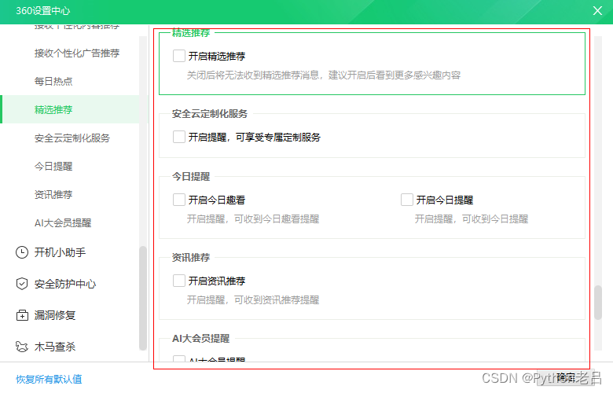Click the sidebar scrollbar thumb
This screenshot has height=393, width=613.
pos(143,298)
